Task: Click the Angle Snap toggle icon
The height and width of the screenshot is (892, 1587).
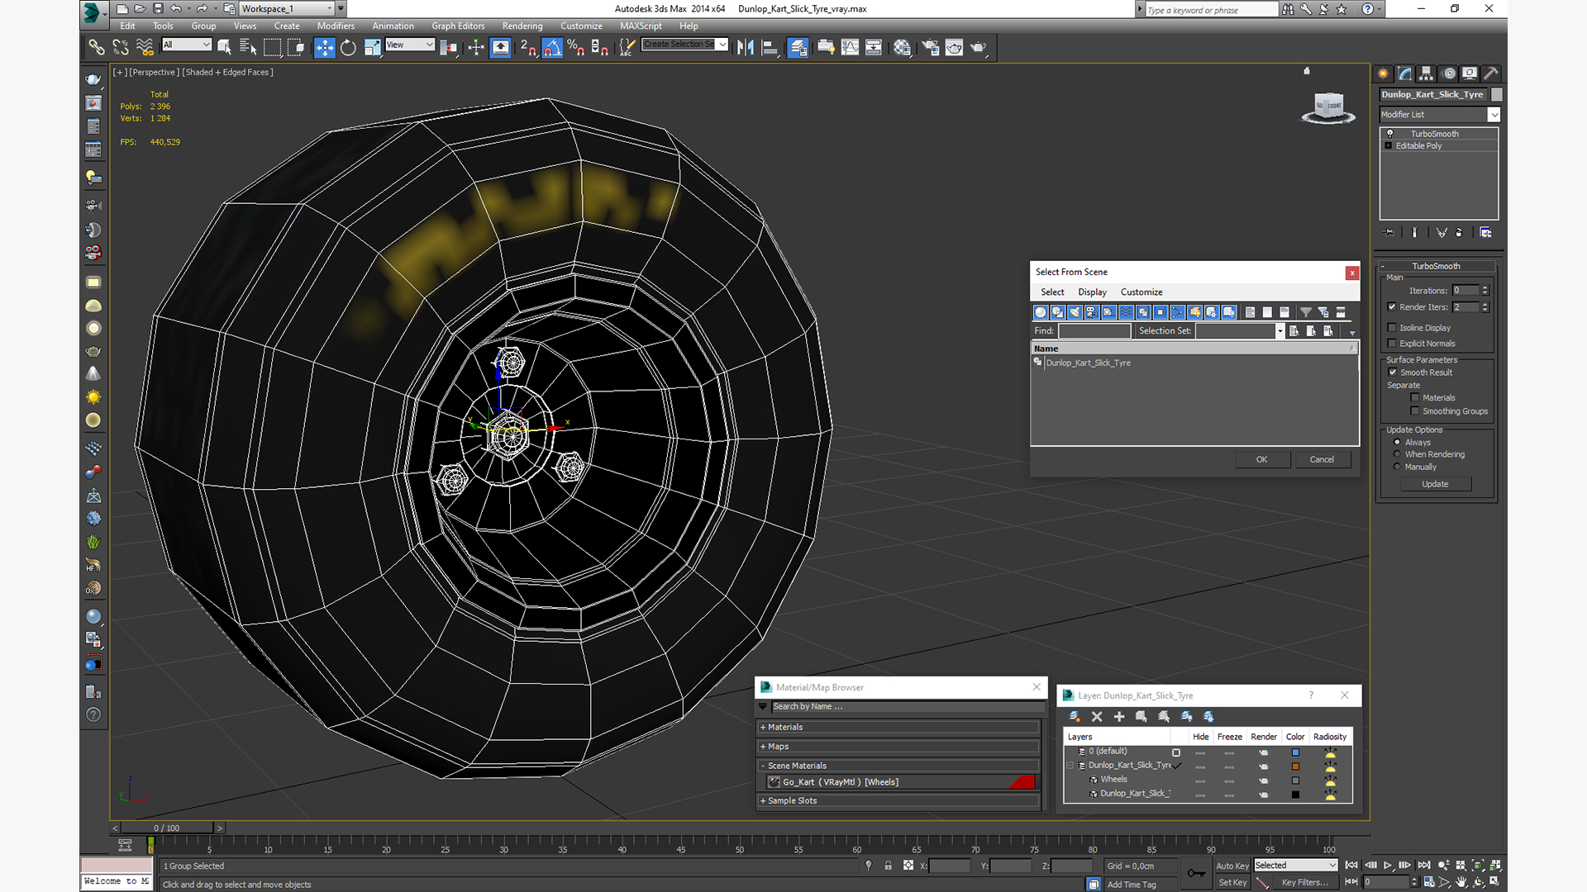Action: pos(552,47)
